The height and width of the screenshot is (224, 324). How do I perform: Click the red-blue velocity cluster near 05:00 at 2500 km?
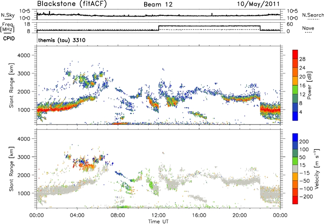[x=86, y=164]
